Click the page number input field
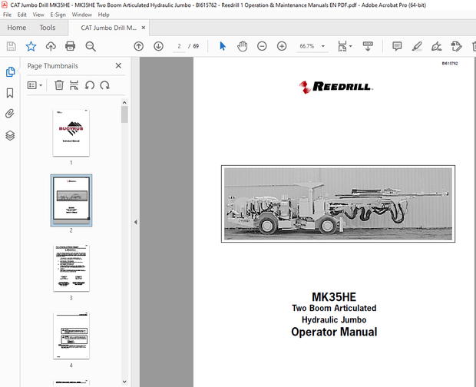This screenshot has width=476, height=387. coord(179,46)
